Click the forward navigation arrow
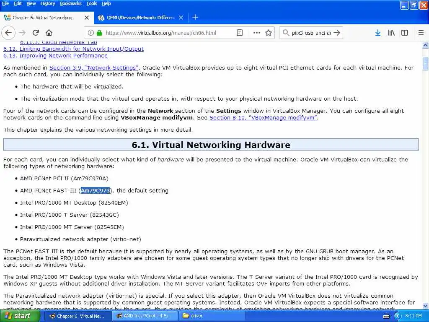Screen dimensions: 429x322 [x=22, y=33]
